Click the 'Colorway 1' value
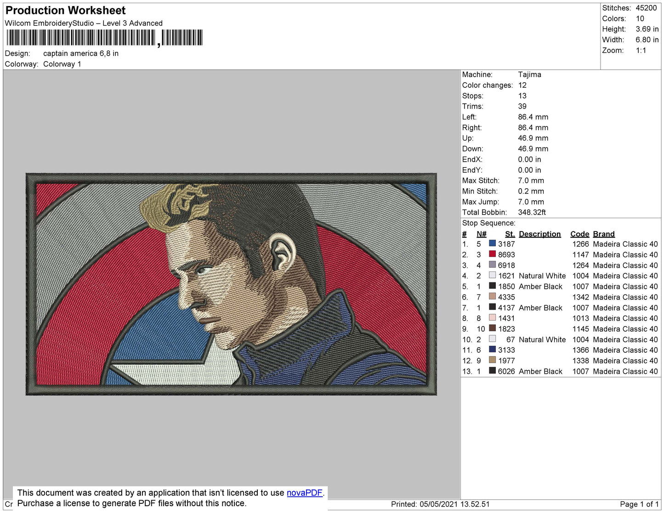This screenshot has width=664, height=513. pos(62,64)
